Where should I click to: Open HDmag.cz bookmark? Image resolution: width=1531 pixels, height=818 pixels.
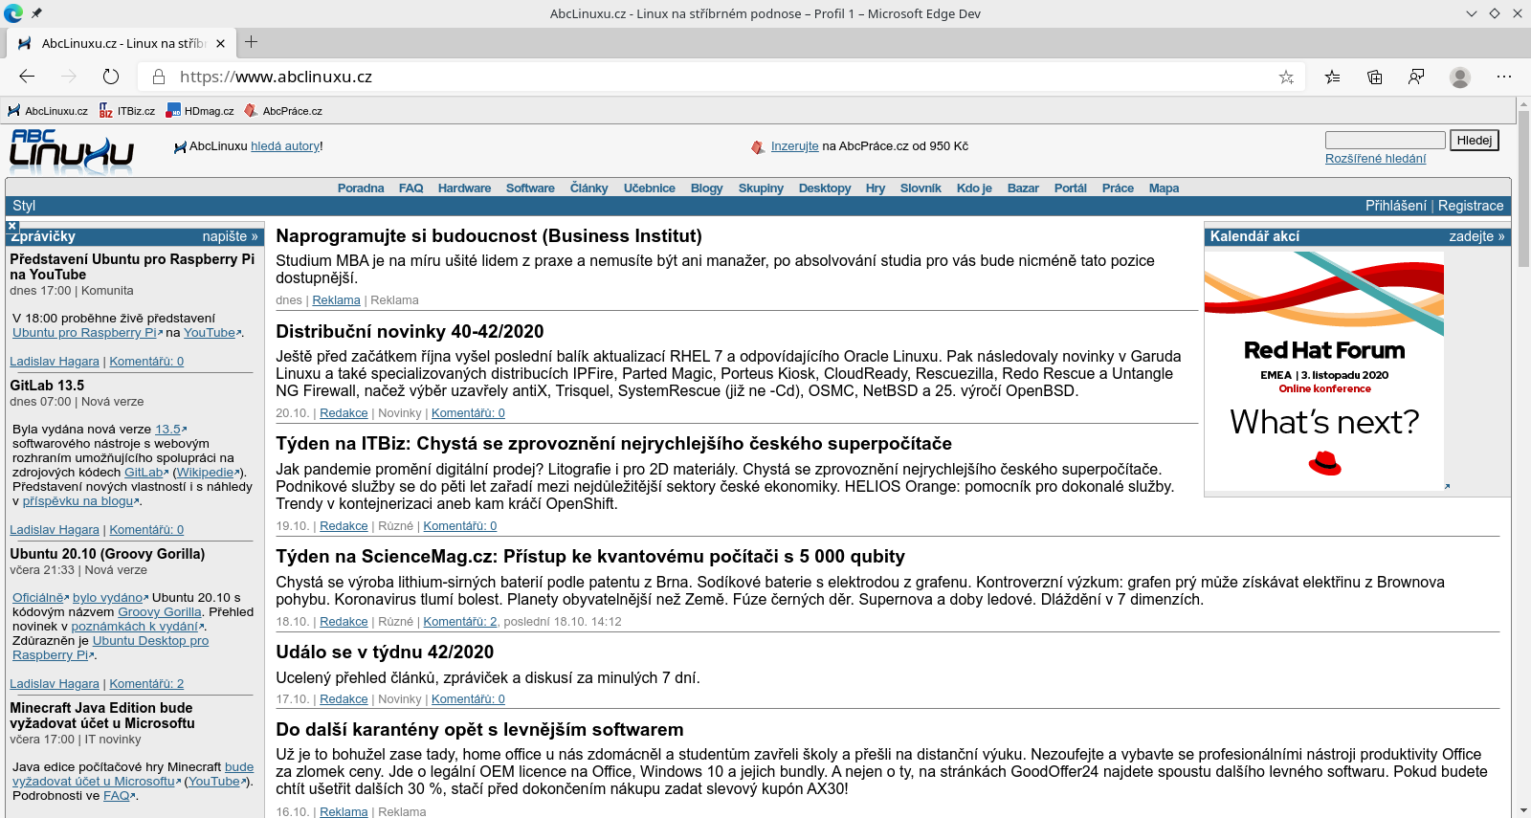[x=200, y=111]
